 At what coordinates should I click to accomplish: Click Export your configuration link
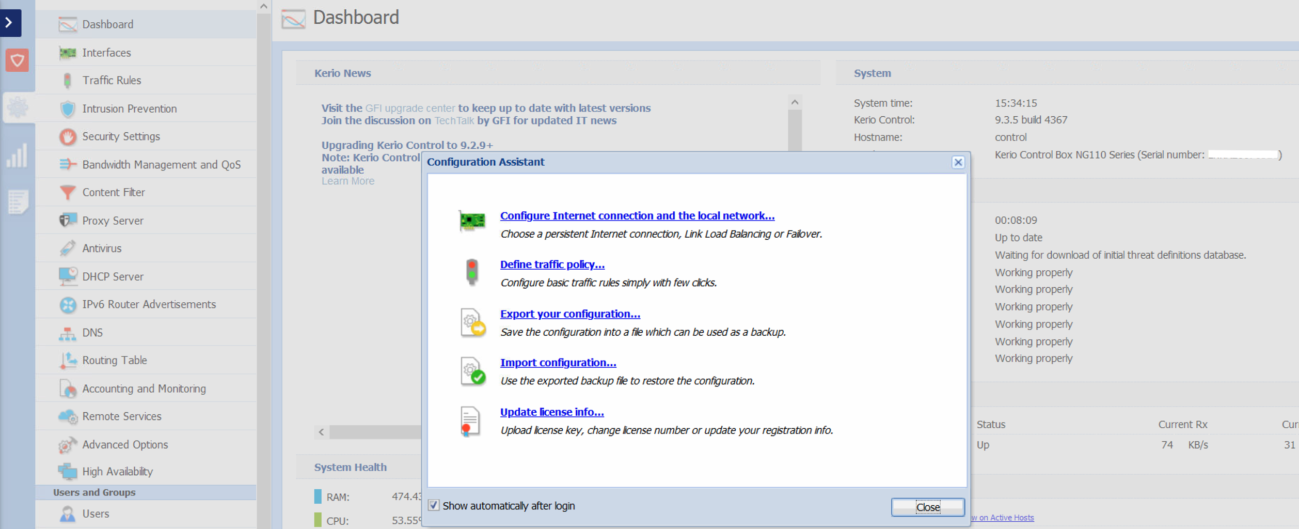(x=570, y=314)
